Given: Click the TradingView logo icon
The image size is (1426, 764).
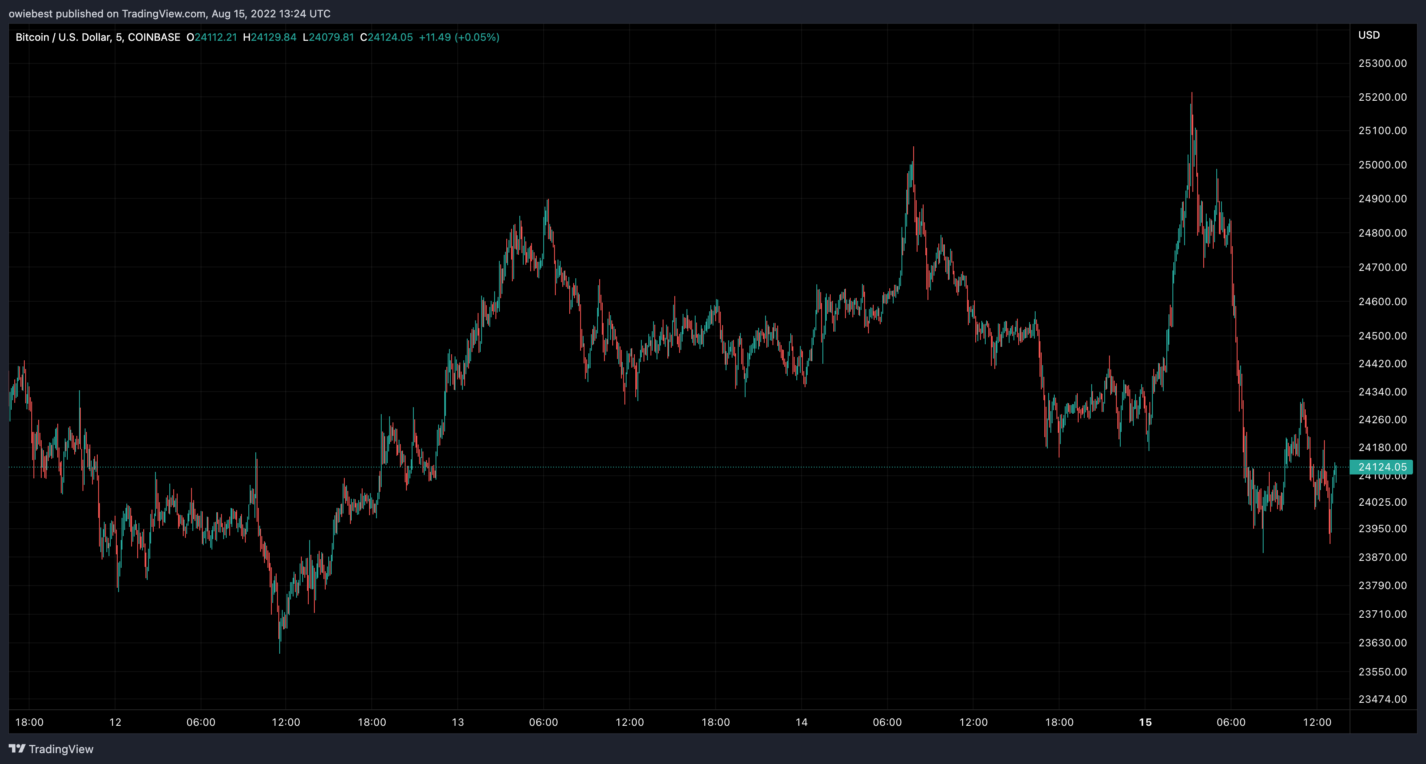Looking at the screenshot, I should point(17,748).
